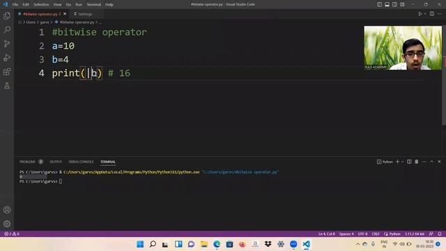Kill terminal with trash icon
This screenshot has height=251, width=446.
point(417,162)
